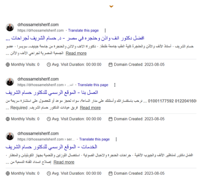Image resolution: width=202 pixels, height=189 pixels.
Task: Click the globe icon in the contact result stats
Action: [8, 119]
